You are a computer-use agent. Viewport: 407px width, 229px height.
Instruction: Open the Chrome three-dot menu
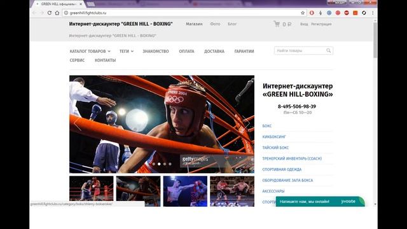tap(373, 13)
